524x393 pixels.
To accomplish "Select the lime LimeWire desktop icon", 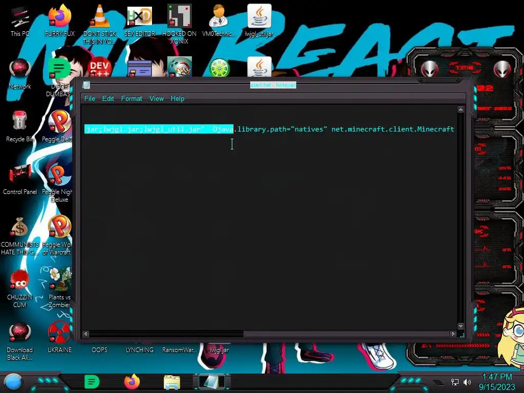I will pos(219,67).
